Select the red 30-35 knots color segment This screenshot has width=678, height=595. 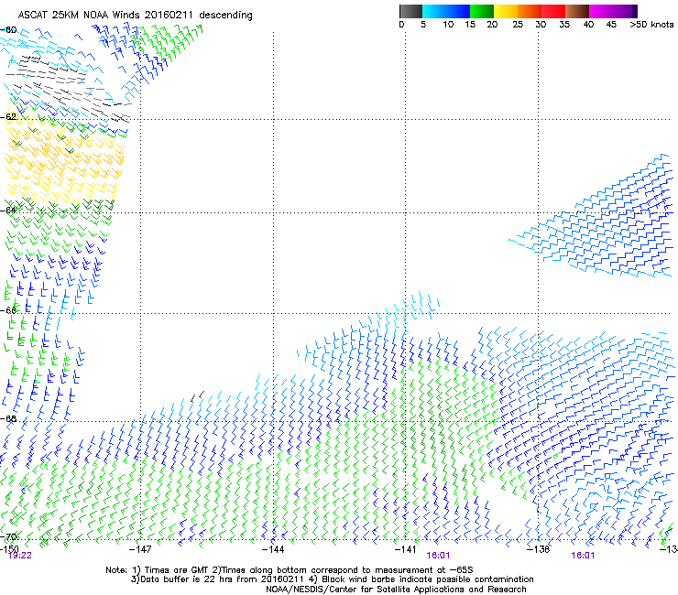pyautogui.click(x=553, y=11)
